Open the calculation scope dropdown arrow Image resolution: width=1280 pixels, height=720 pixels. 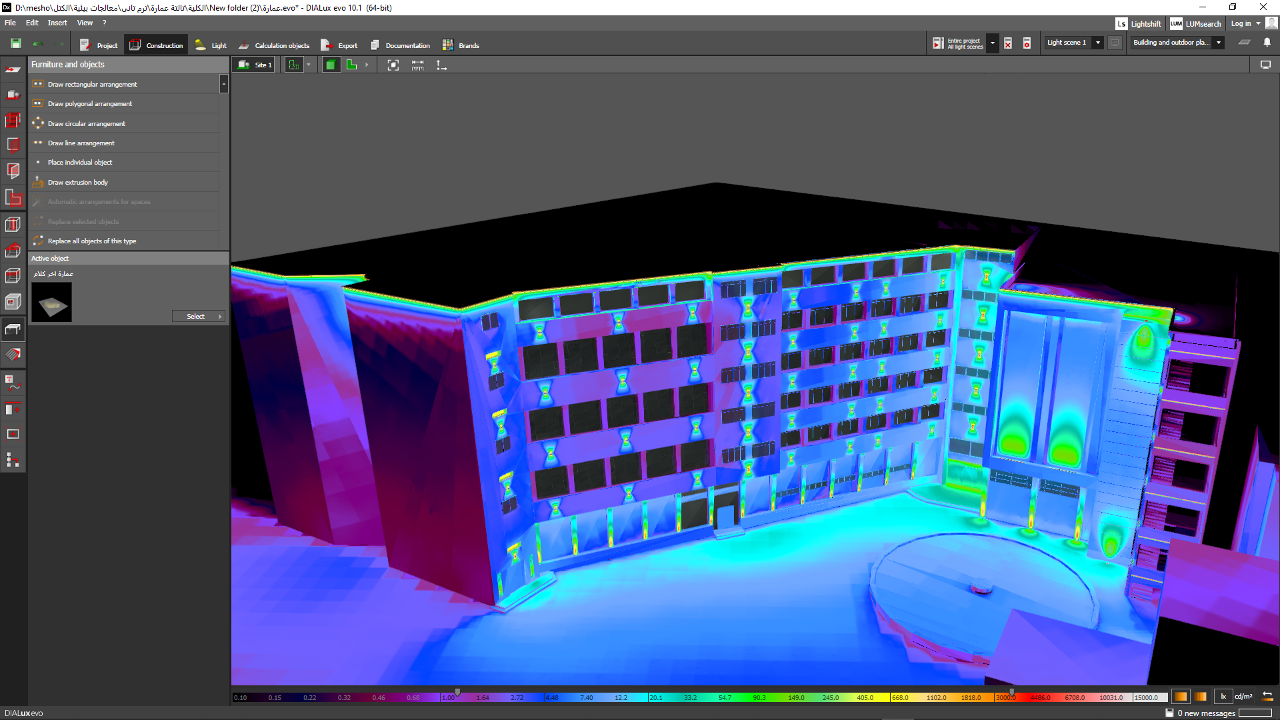[992, 43]
